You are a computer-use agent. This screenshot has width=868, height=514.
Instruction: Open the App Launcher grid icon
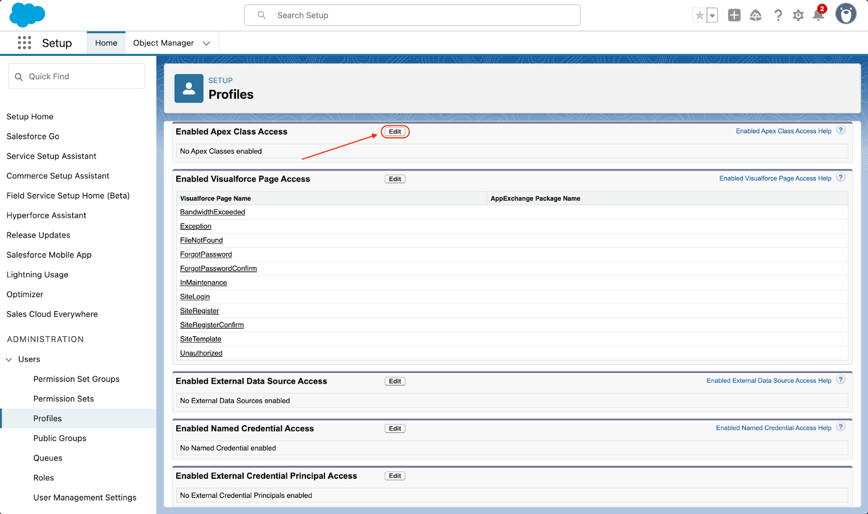(24, 43)
